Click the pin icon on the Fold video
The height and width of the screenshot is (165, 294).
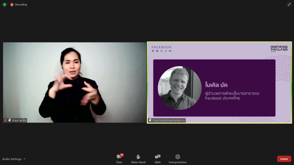[150, 120]
